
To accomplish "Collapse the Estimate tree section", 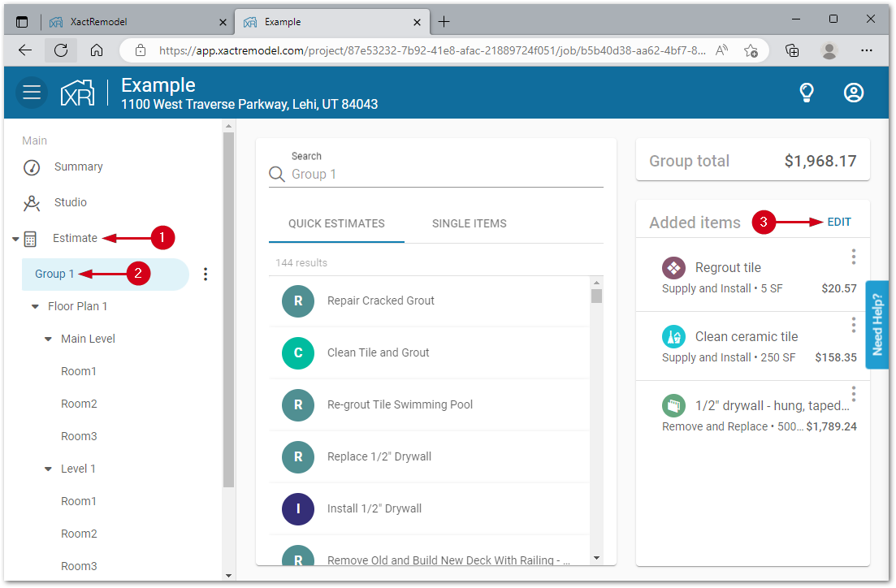I will tap(15, 239).
